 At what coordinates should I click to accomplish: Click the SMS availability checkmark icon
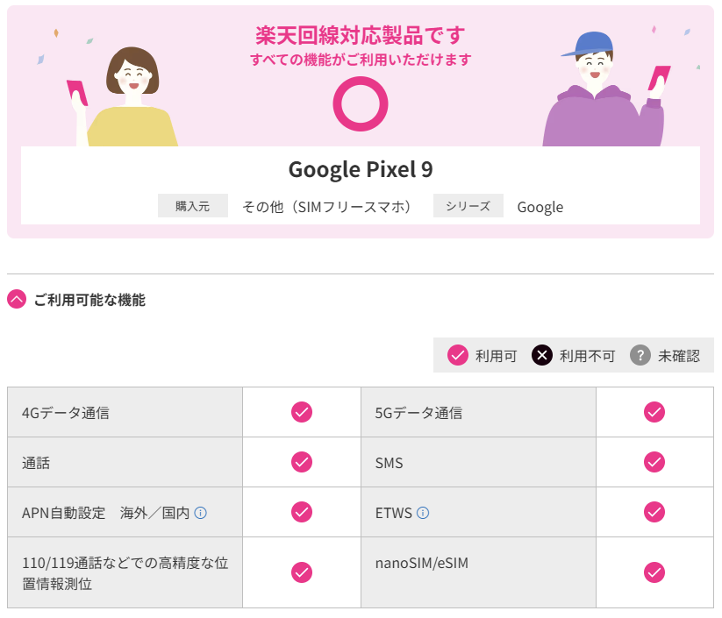tap(654, 462)
